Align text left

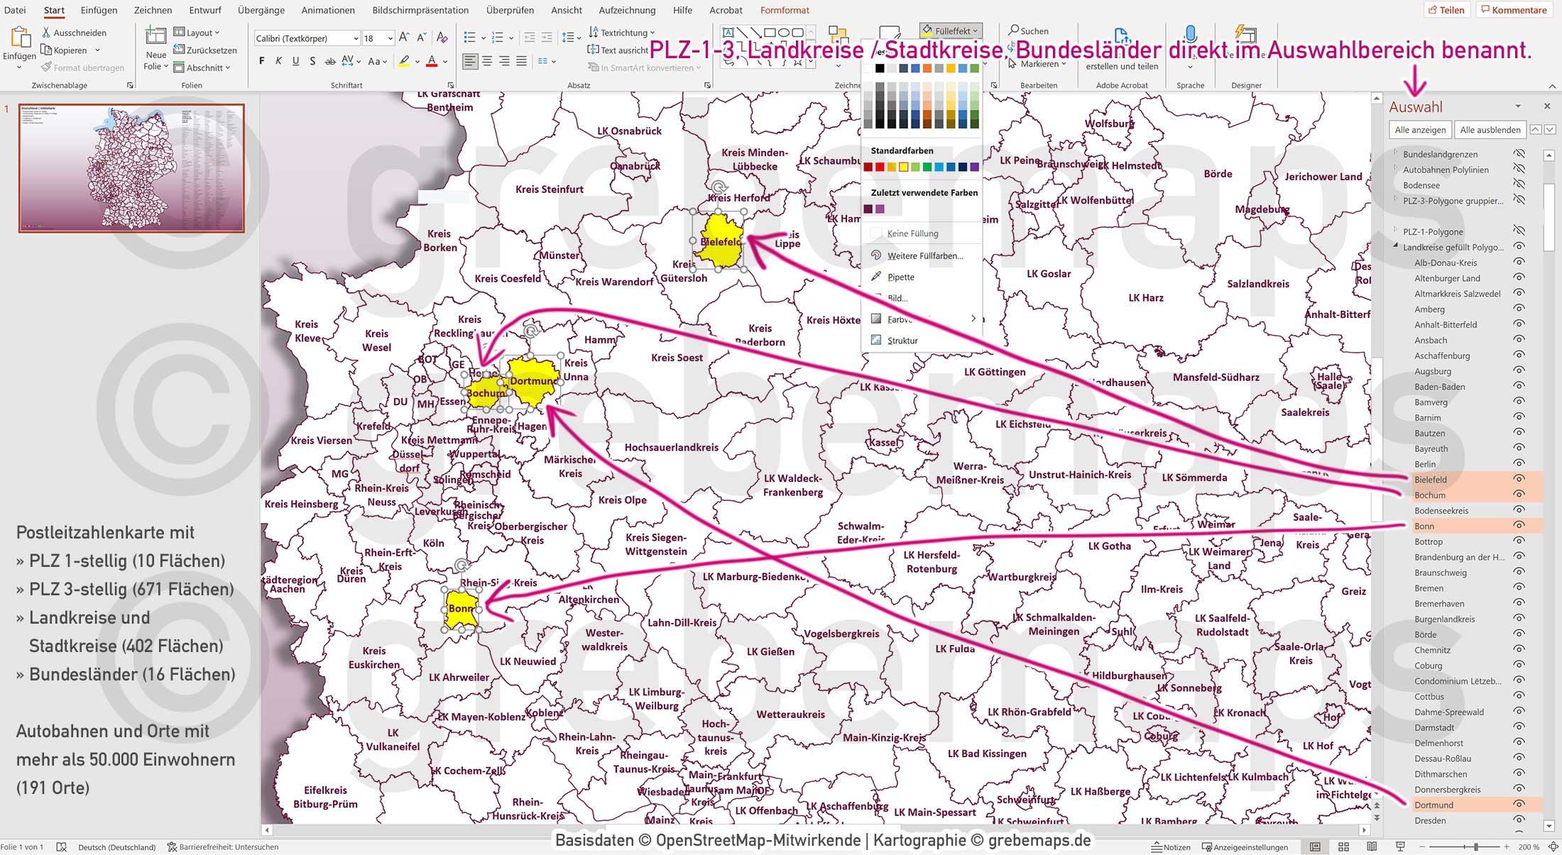click(470, 61)
